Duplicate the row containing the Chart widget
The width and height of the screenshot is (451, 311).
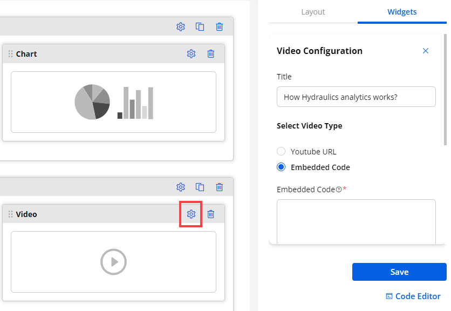tap(200, 27)
